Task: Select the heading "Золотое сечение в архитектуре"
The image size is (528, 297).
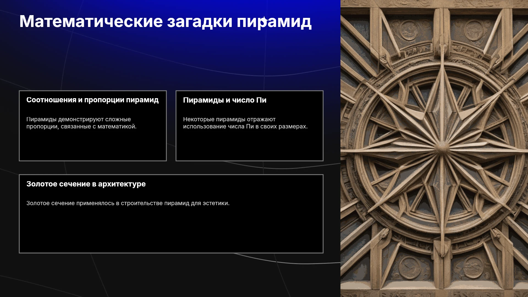Action: pos(86,184)
